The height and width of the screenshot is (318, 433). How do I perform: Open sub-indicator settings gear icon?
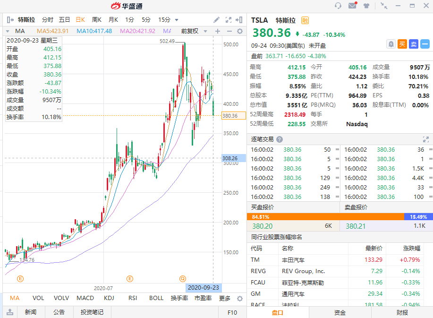(x=240, y=298)
